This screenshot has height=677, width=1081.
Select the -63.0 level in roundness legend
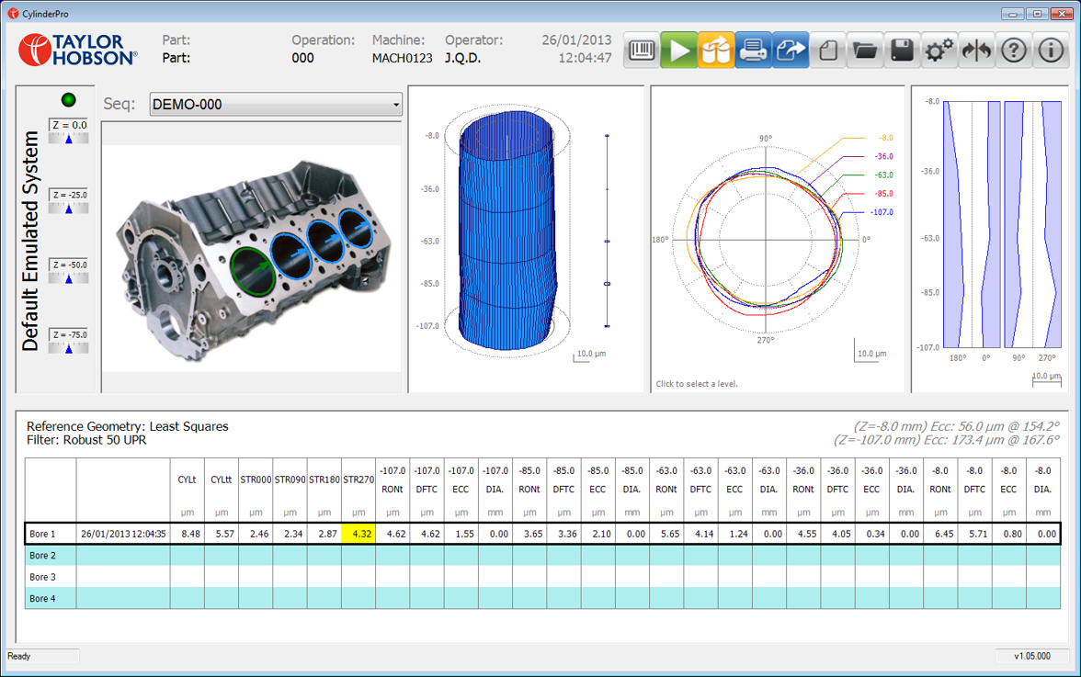click(884, 175)
